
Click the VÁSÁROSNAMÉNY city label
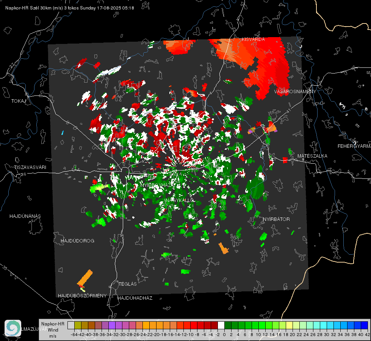coord(295,91)
